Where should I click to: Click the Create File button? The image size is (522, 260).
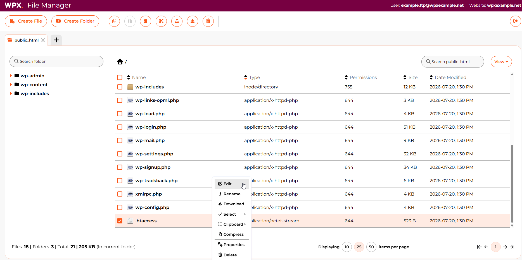pyautogui.click(x=26, y=21)
